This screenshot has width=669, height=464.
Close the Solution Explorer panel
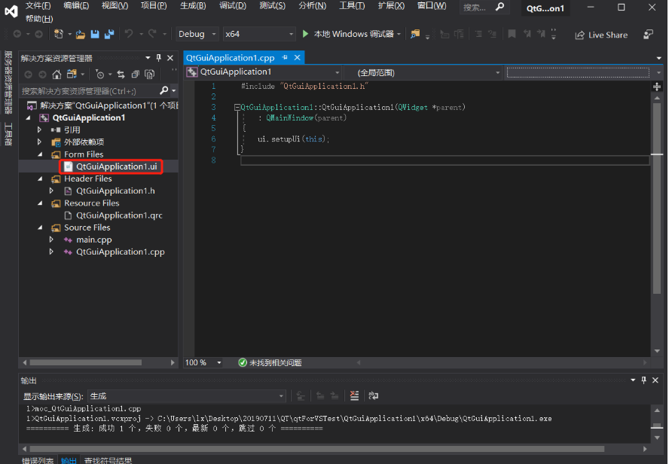click(170, 57)
